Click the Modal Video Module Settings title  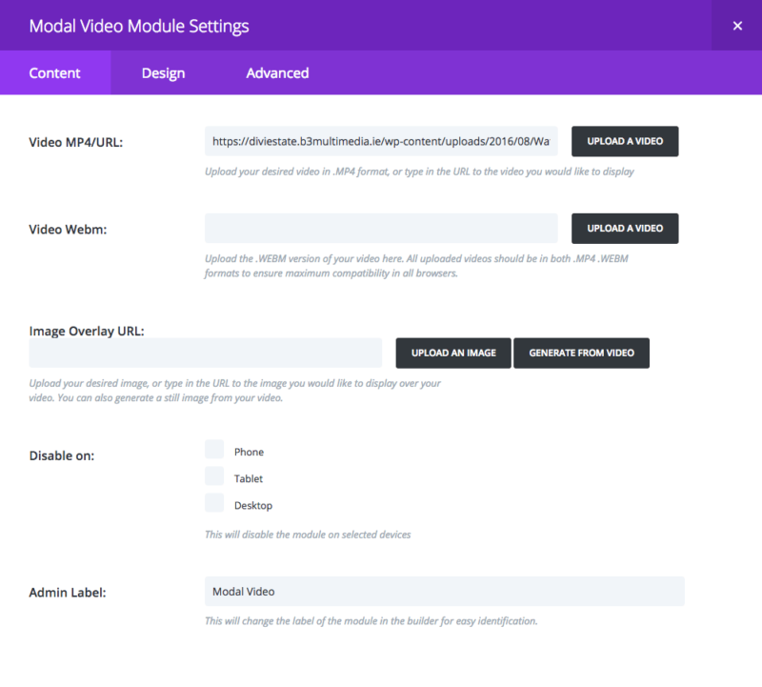(x=139, y=26)
